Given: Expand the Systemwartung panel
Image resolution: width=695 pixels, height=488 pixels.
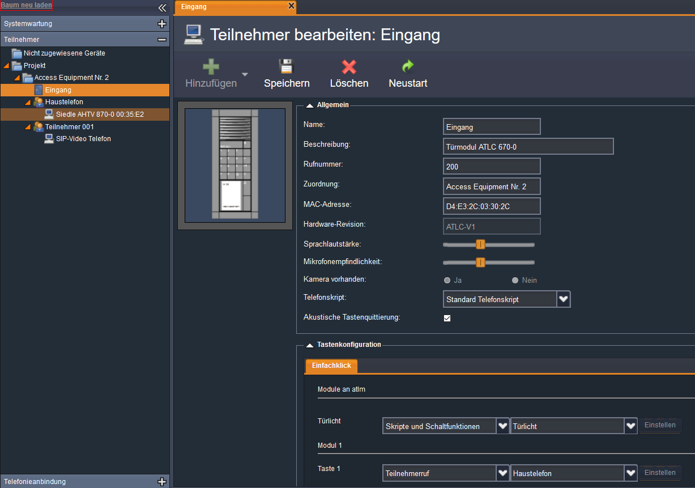Looking at the screenshot, I should [x=162, y=24].
